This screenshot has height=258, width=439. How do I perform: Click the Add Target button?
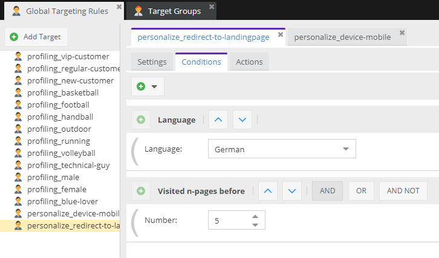(x=36, y=37)
